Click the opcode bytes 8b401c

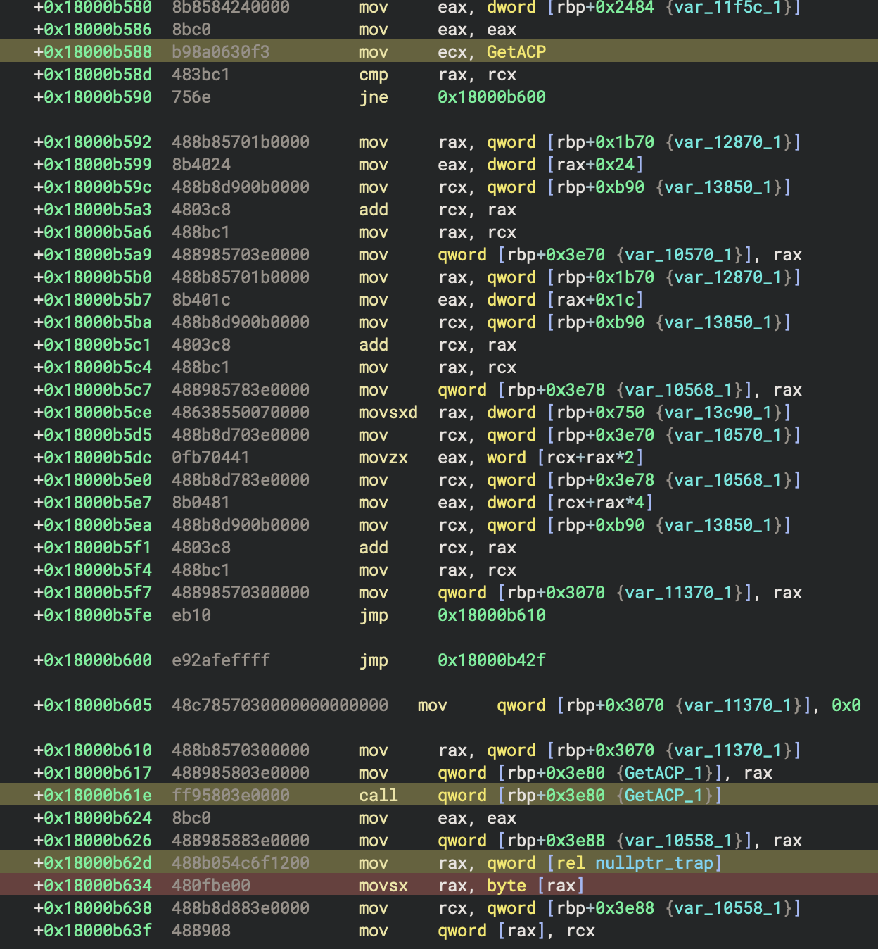pyautogui.click(x=201, y=300)
